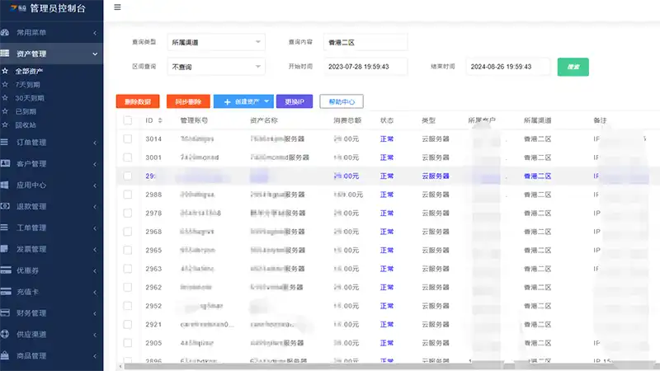
Task: Toggle the hamburger menu icon
Action: point(117,7)
